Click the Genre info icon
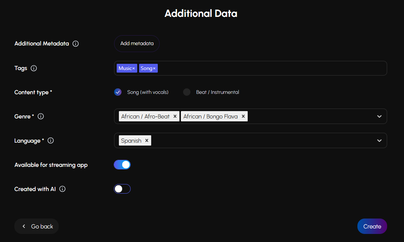The width and height of the screenshot is (404, 242). pos(41,117)
